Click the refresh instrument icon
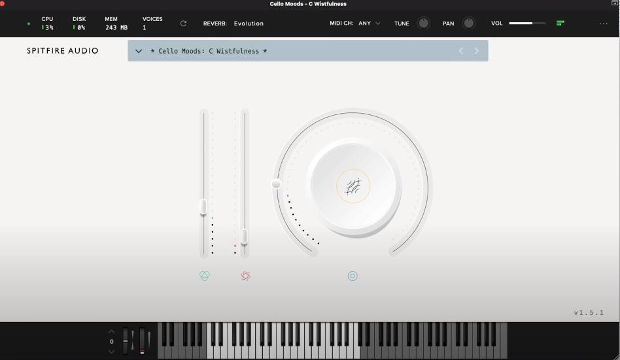 pos(184,24)
